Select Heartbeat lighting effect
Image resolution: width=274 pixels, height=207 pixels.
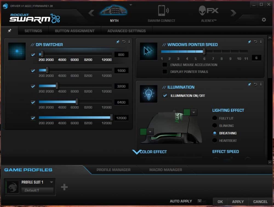coord(215,141)
